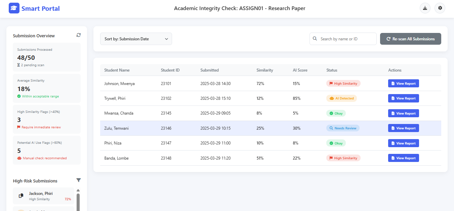Image resolution: width=454 pixels, height=211 pixels.
Task: Open settings via the gear icon
Action: (x=440, y=8)
